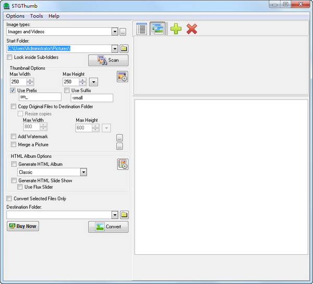This screenshot has height=284, width=313.
Task: Click the red X remove files icon
Action: tap(191, 29)
